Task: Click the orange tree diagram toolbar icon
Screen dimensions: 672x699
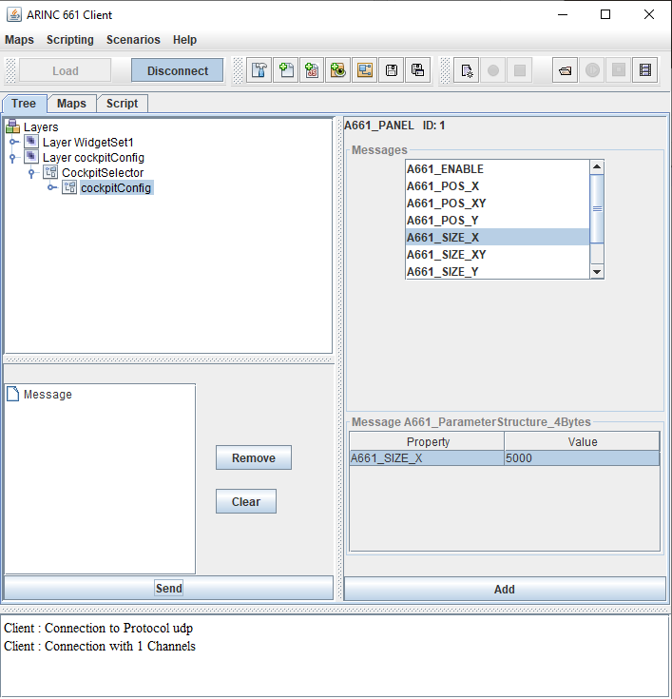Action: (365, 70)
